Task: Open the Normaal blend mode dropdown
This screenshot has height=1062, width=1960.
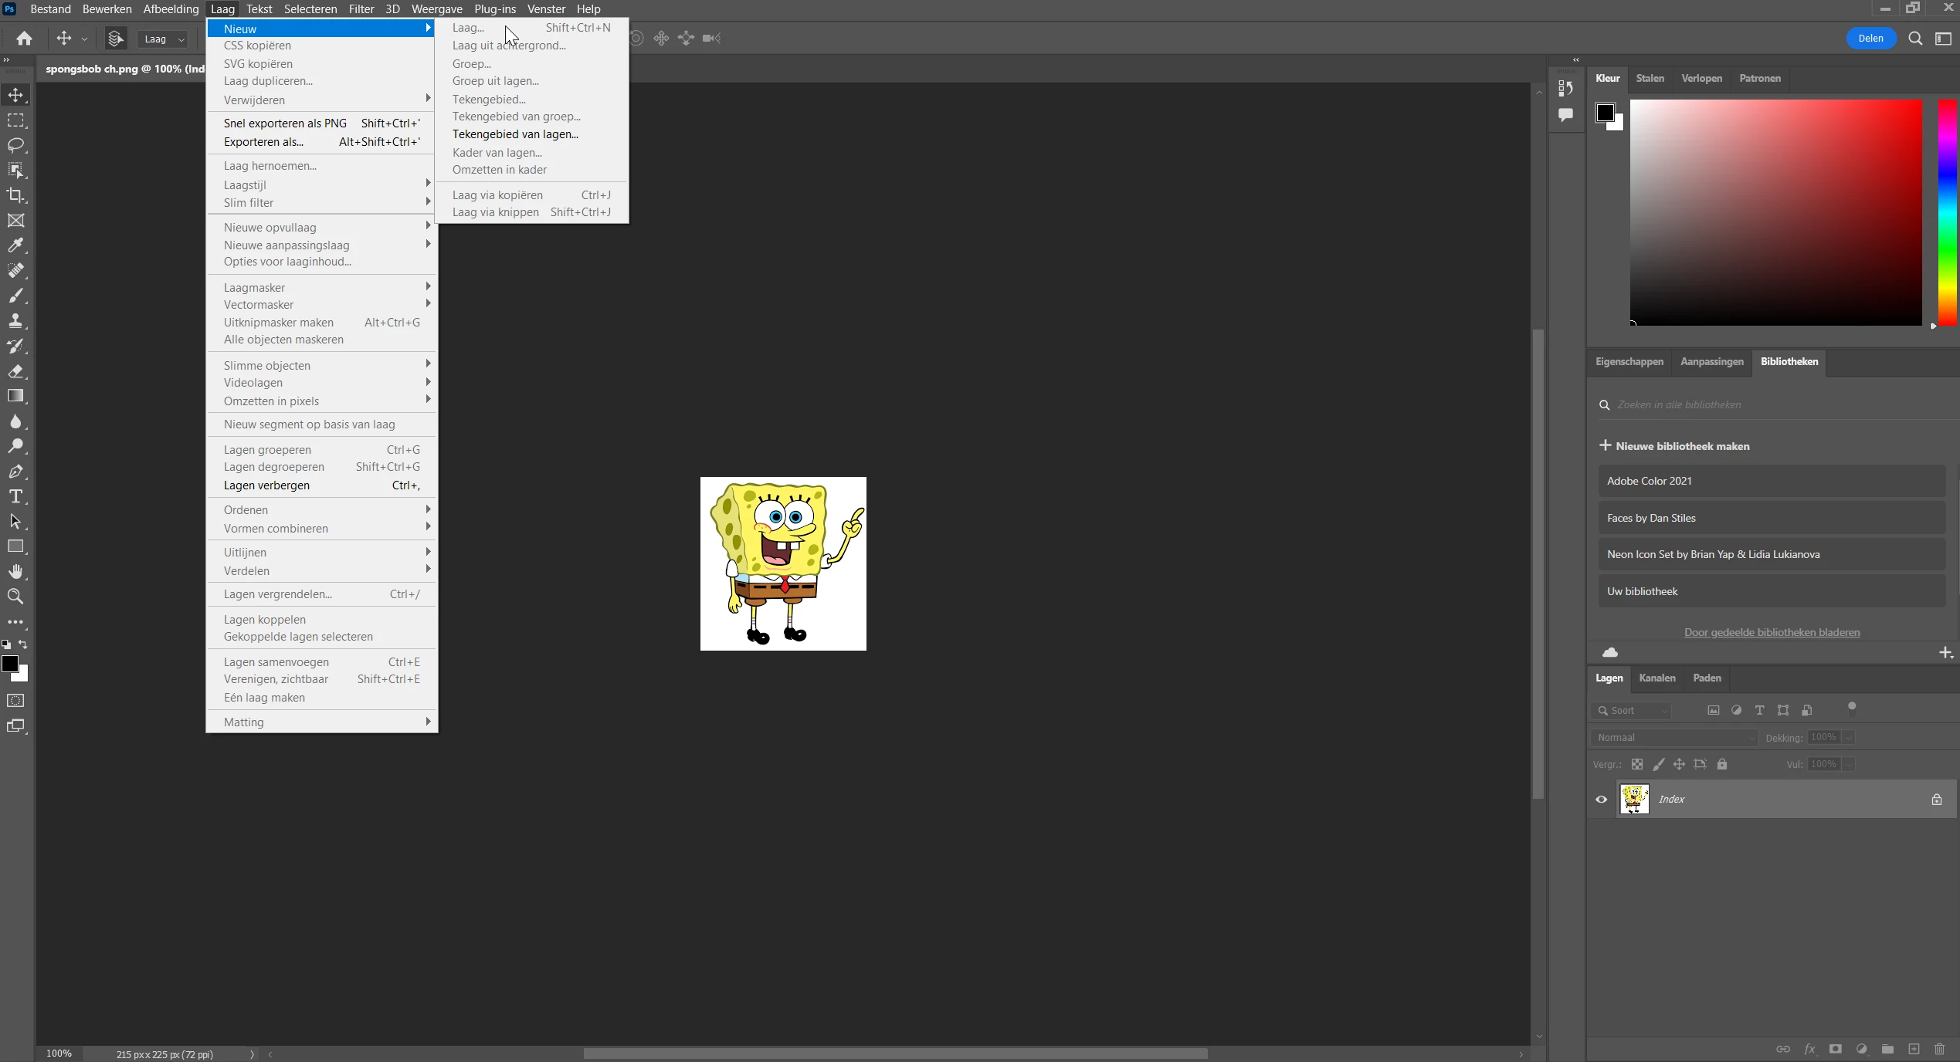Action: coord(1673,738)
